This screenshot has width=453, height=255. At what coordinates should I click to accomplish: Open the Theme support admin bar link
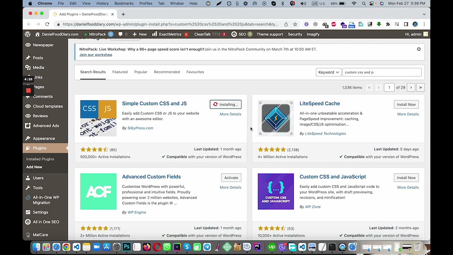(270, 34)
